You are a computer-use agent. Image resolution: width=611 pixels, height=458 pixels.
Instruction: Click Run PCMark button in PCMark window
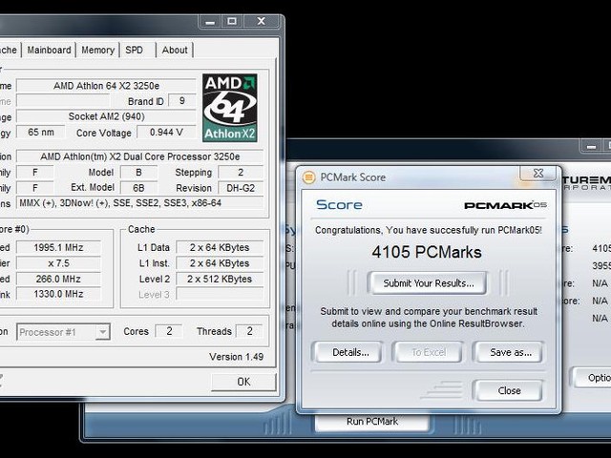[x=372, y=422]
